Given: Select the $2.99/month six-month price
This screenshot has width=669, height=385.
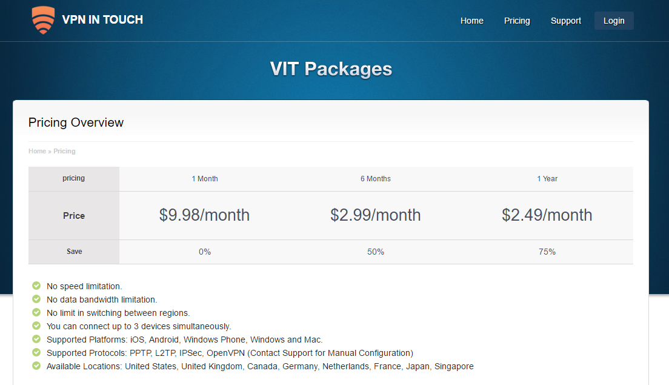Looking at the screenshot, I should (x=375, y=215).
